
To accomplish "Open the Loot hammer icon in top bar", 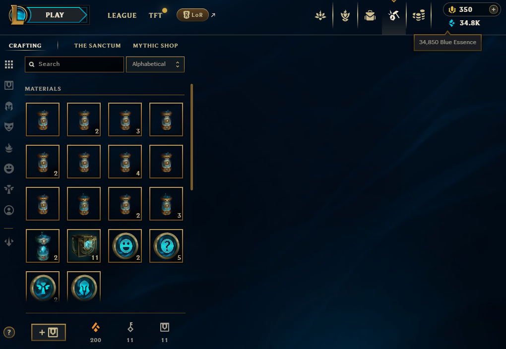I will [394, 15].
